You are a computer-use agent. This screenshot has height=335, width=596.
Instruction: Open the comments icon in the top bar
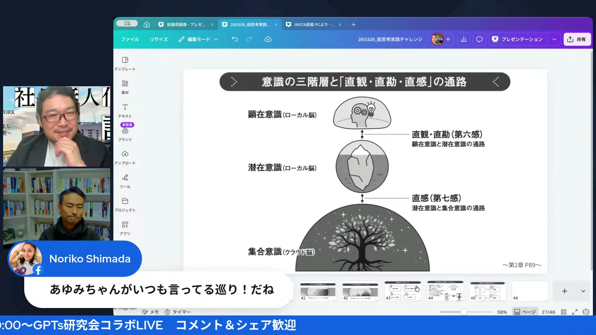[479, 39]
